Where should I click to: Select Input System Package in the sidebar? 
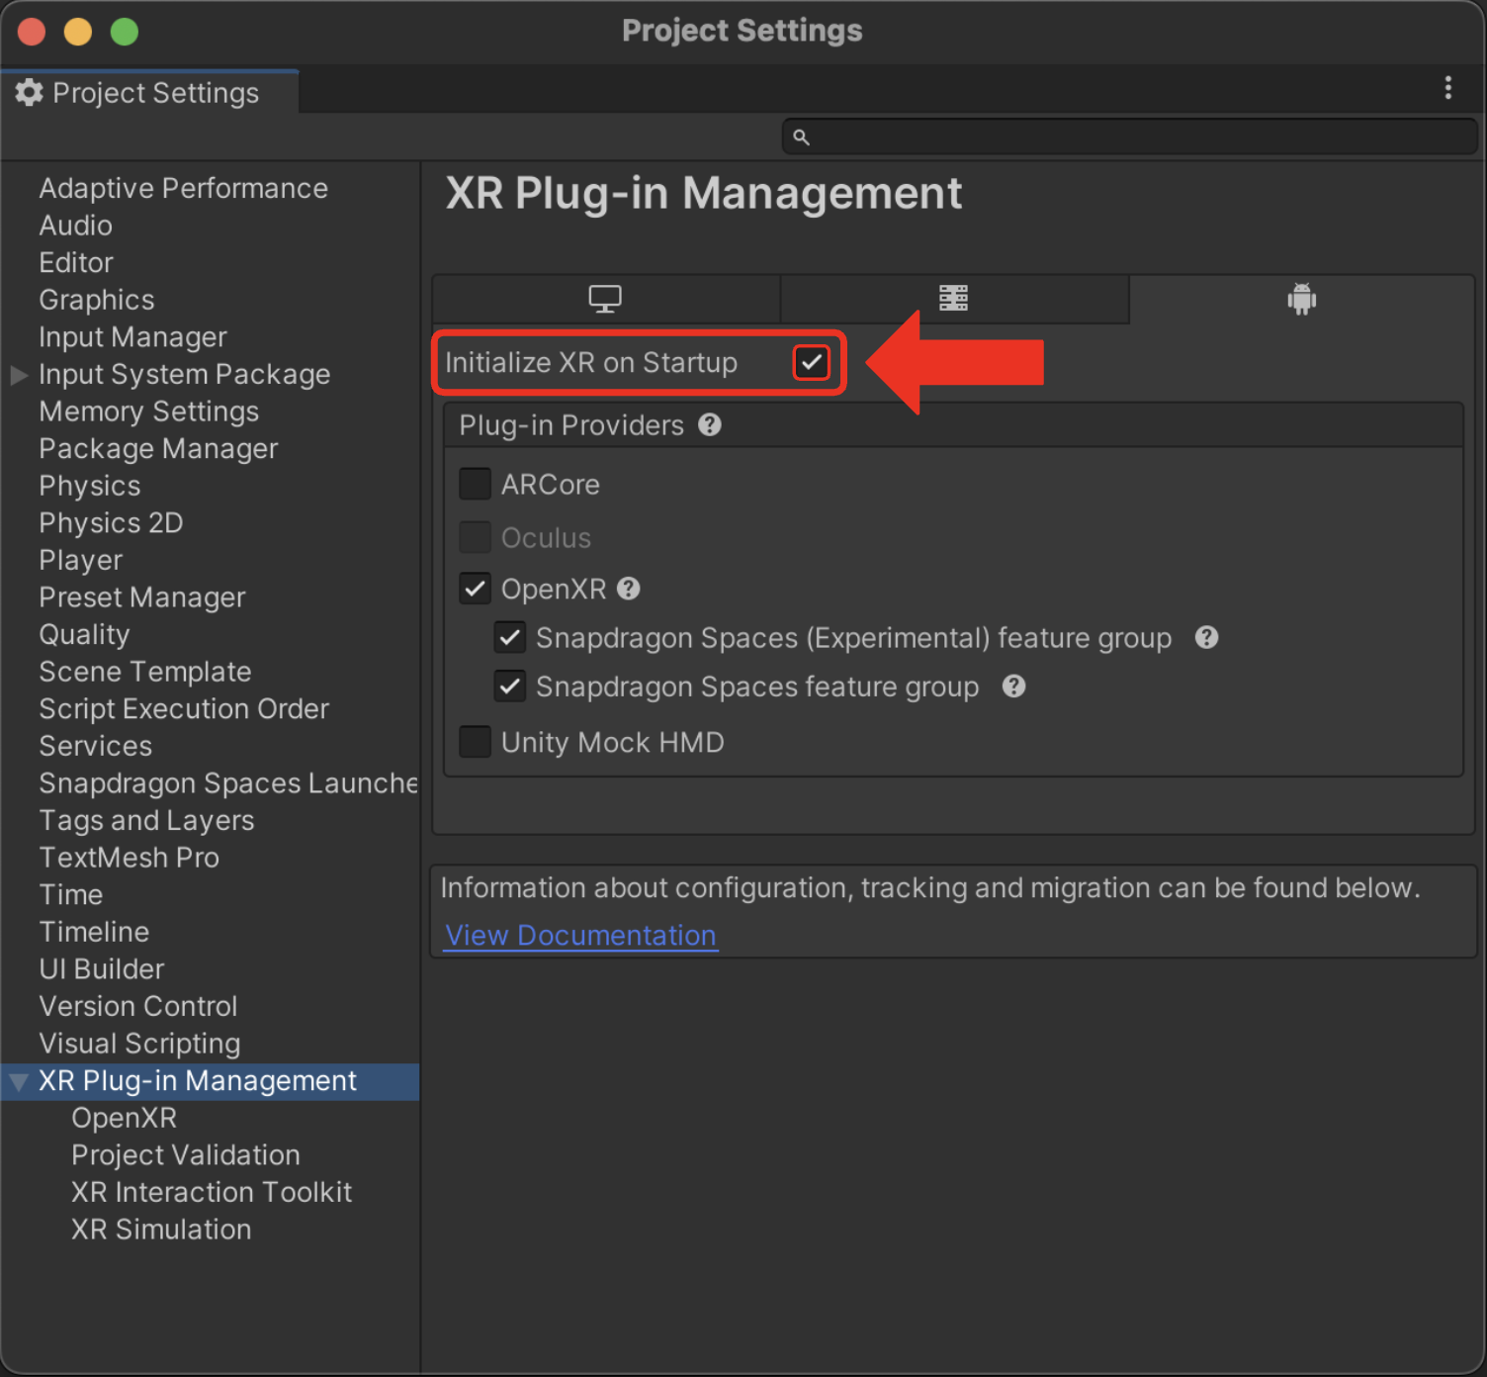coord(184,374)
